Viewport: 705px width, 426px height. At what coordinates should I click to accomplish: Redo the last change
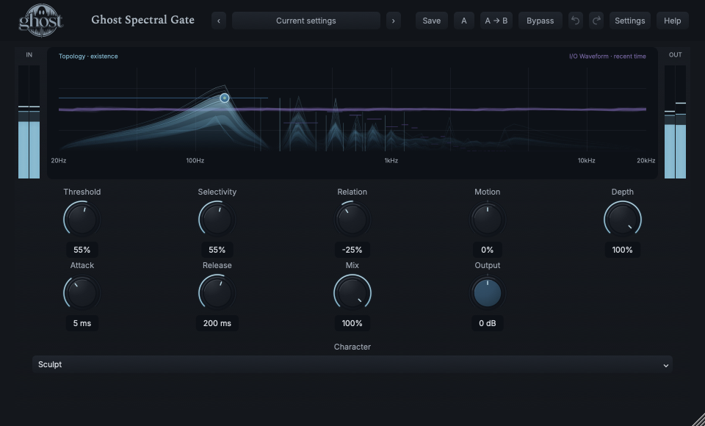pyautogui.click(x=596, y=21)
